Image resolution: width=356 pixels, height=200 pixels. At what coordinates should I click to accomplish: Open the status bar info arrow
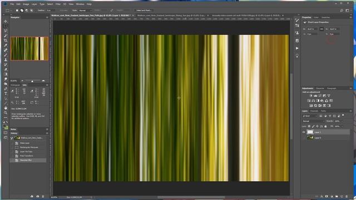point(91,197)
